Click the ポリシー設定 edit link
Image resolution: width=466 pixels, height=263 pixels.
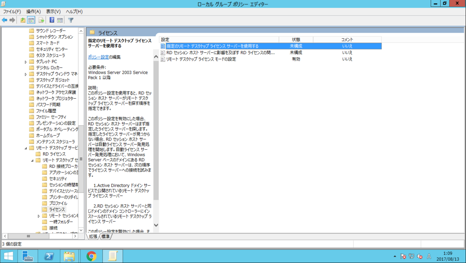tap(98, 57)
